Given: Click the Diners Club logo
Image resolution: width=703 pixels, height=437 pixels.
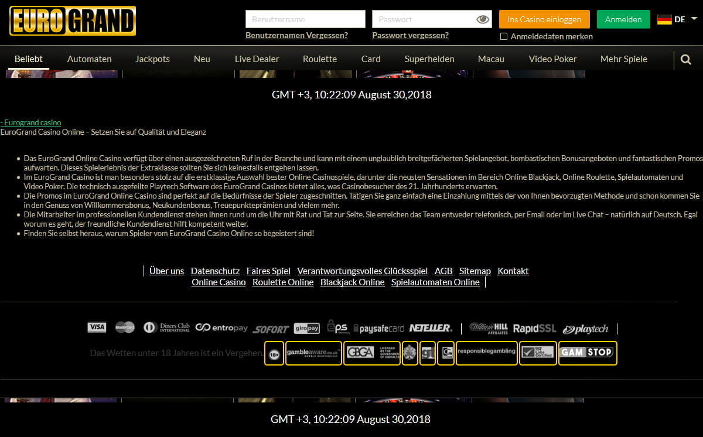Looking at the screenshot, I should [167, 327].
